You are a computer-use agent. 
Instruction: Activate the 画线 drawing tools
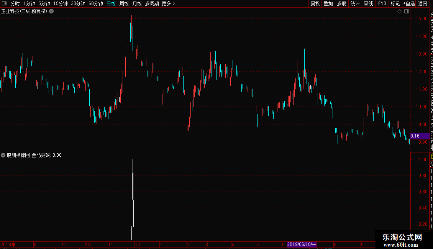click(x=368, y=3)
